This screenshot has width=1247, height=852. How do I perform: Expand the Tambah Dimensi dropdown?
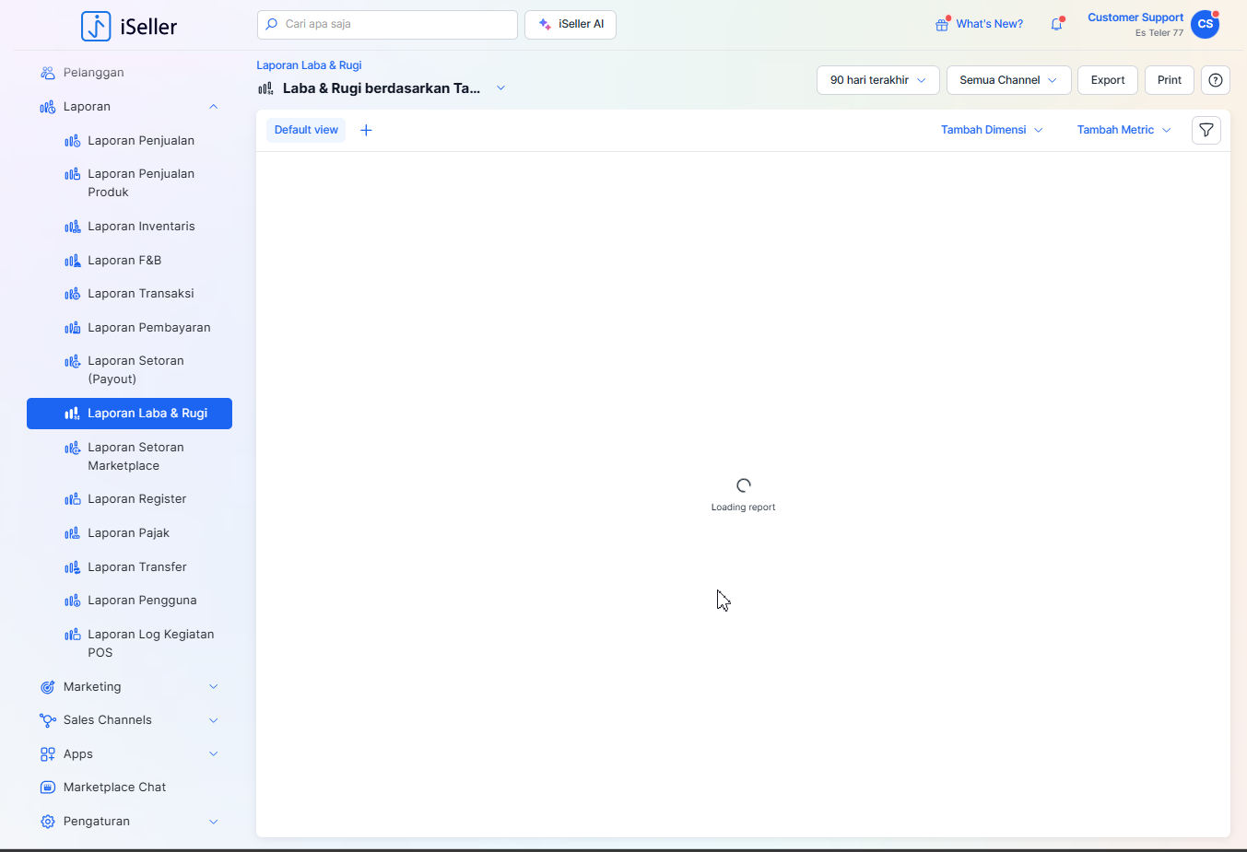coord(992,130)
